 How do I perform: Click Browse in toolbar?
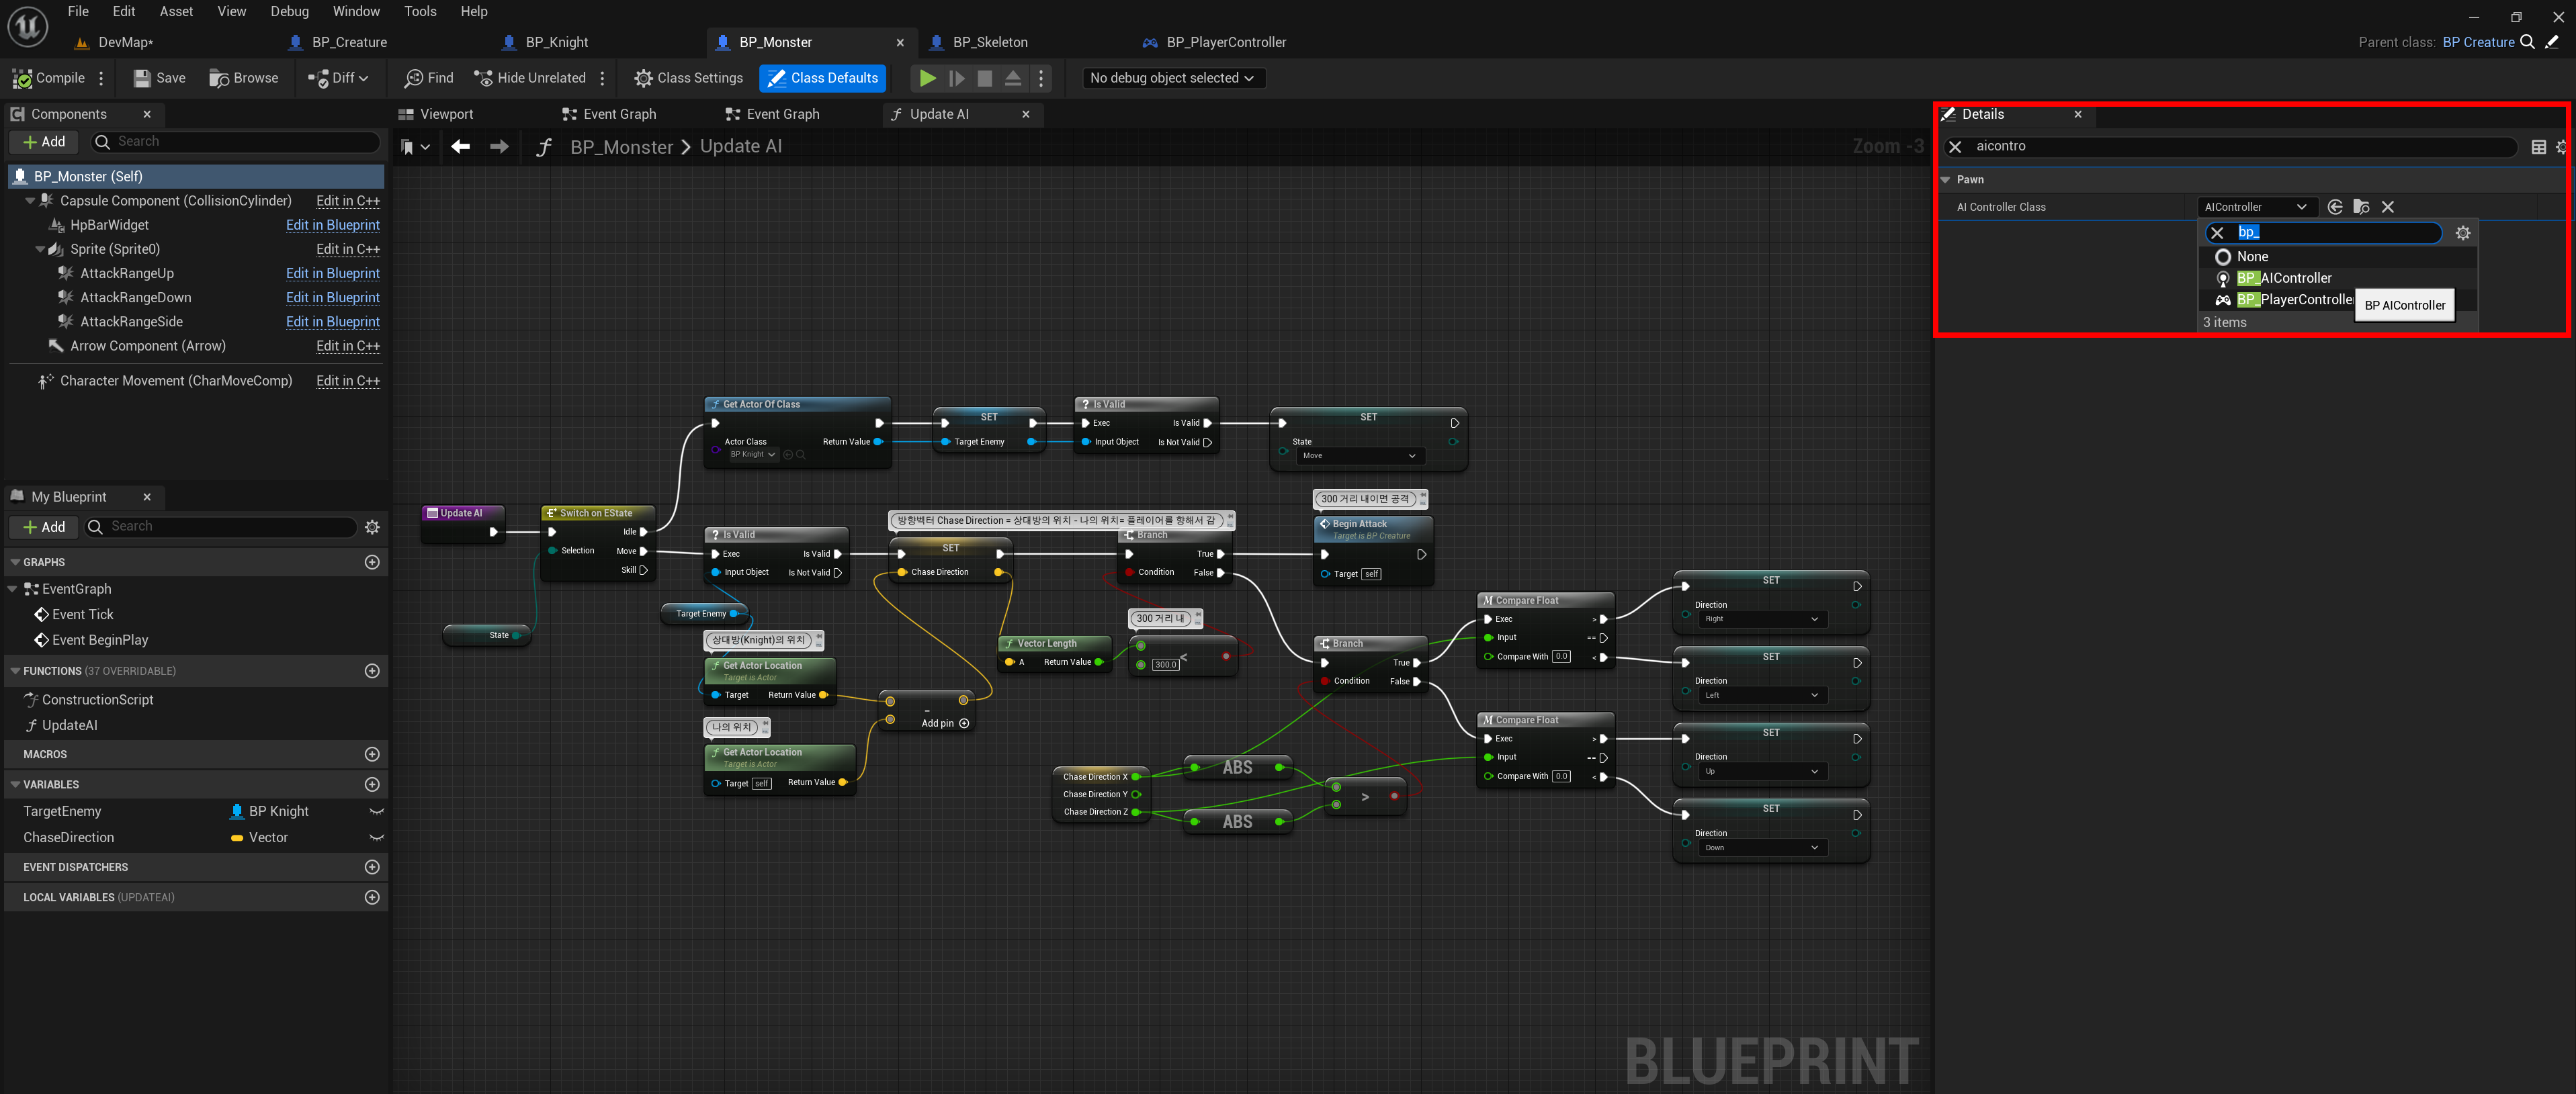(244, 78)
